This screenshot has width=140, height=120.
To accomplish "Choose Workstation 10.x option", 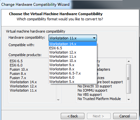I will (x=73, y=61).
